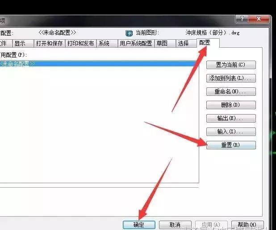Click 添加到列表(L)... button

point(231,78)
